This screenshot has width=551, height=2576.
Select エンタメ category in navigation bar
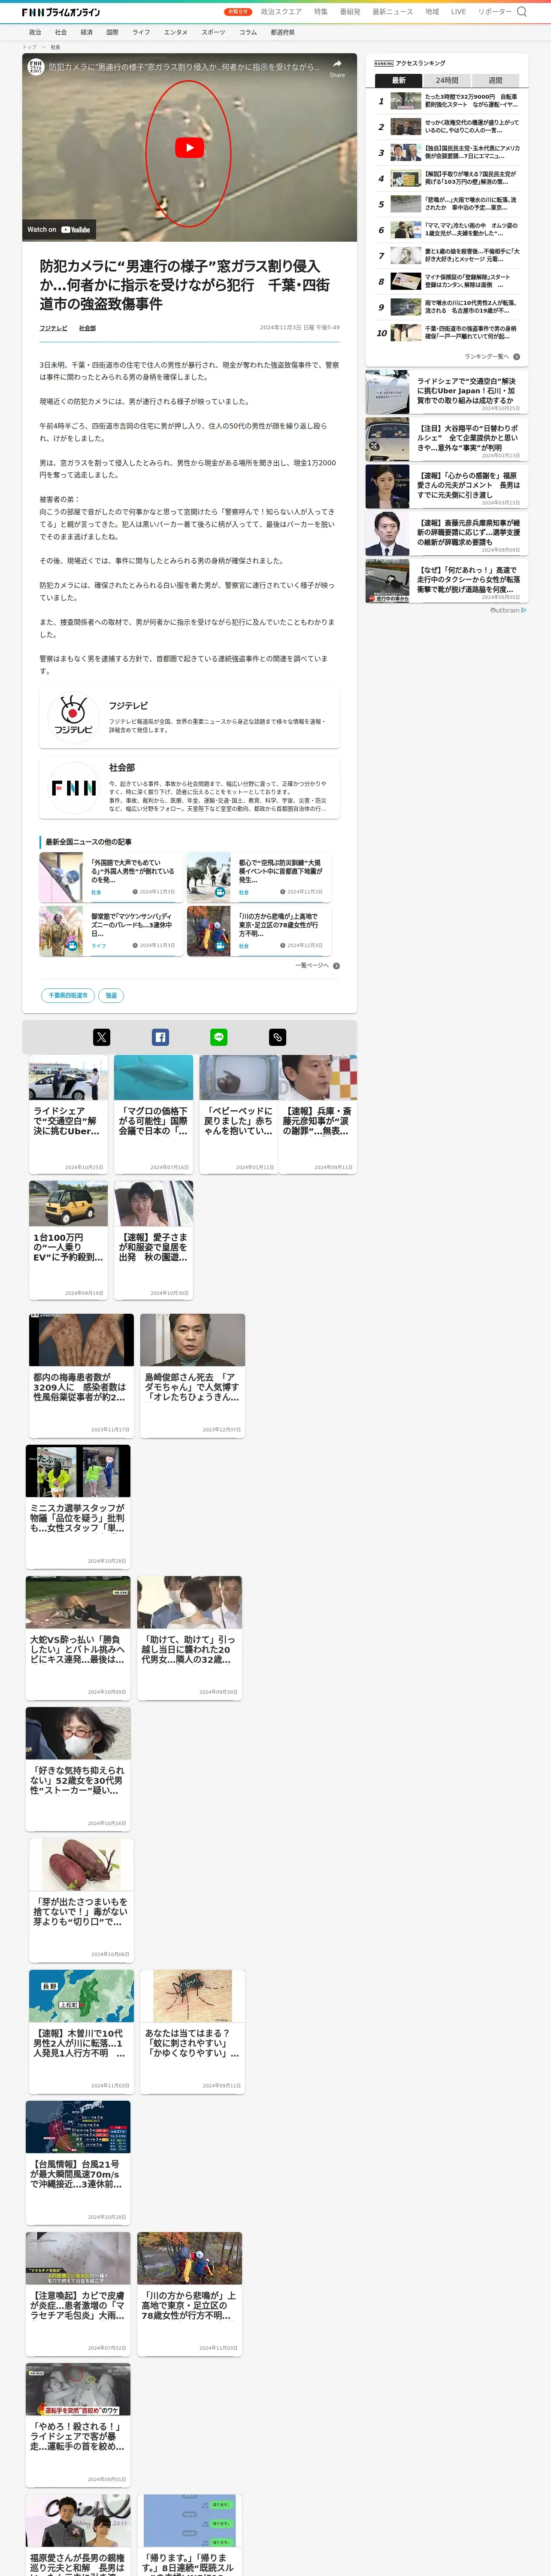click(x=176, y=32)
